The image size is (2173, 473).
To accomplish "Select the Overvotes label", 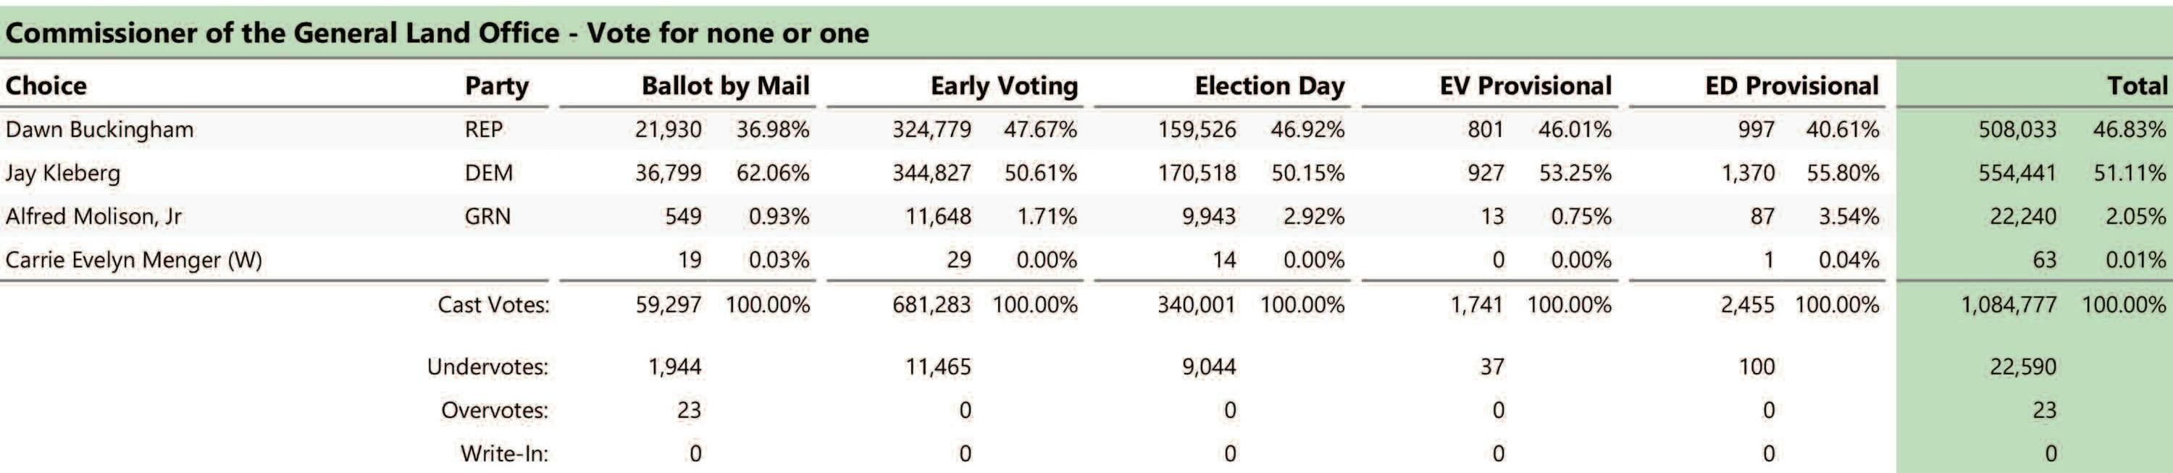I will [x=494, y=411].
